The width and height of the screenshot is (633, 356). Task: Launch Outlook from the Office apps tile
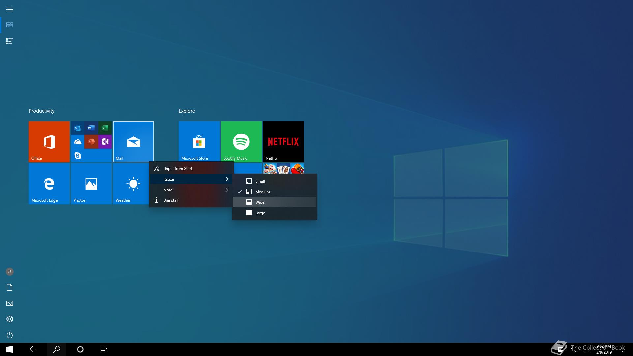pos(77,128)
